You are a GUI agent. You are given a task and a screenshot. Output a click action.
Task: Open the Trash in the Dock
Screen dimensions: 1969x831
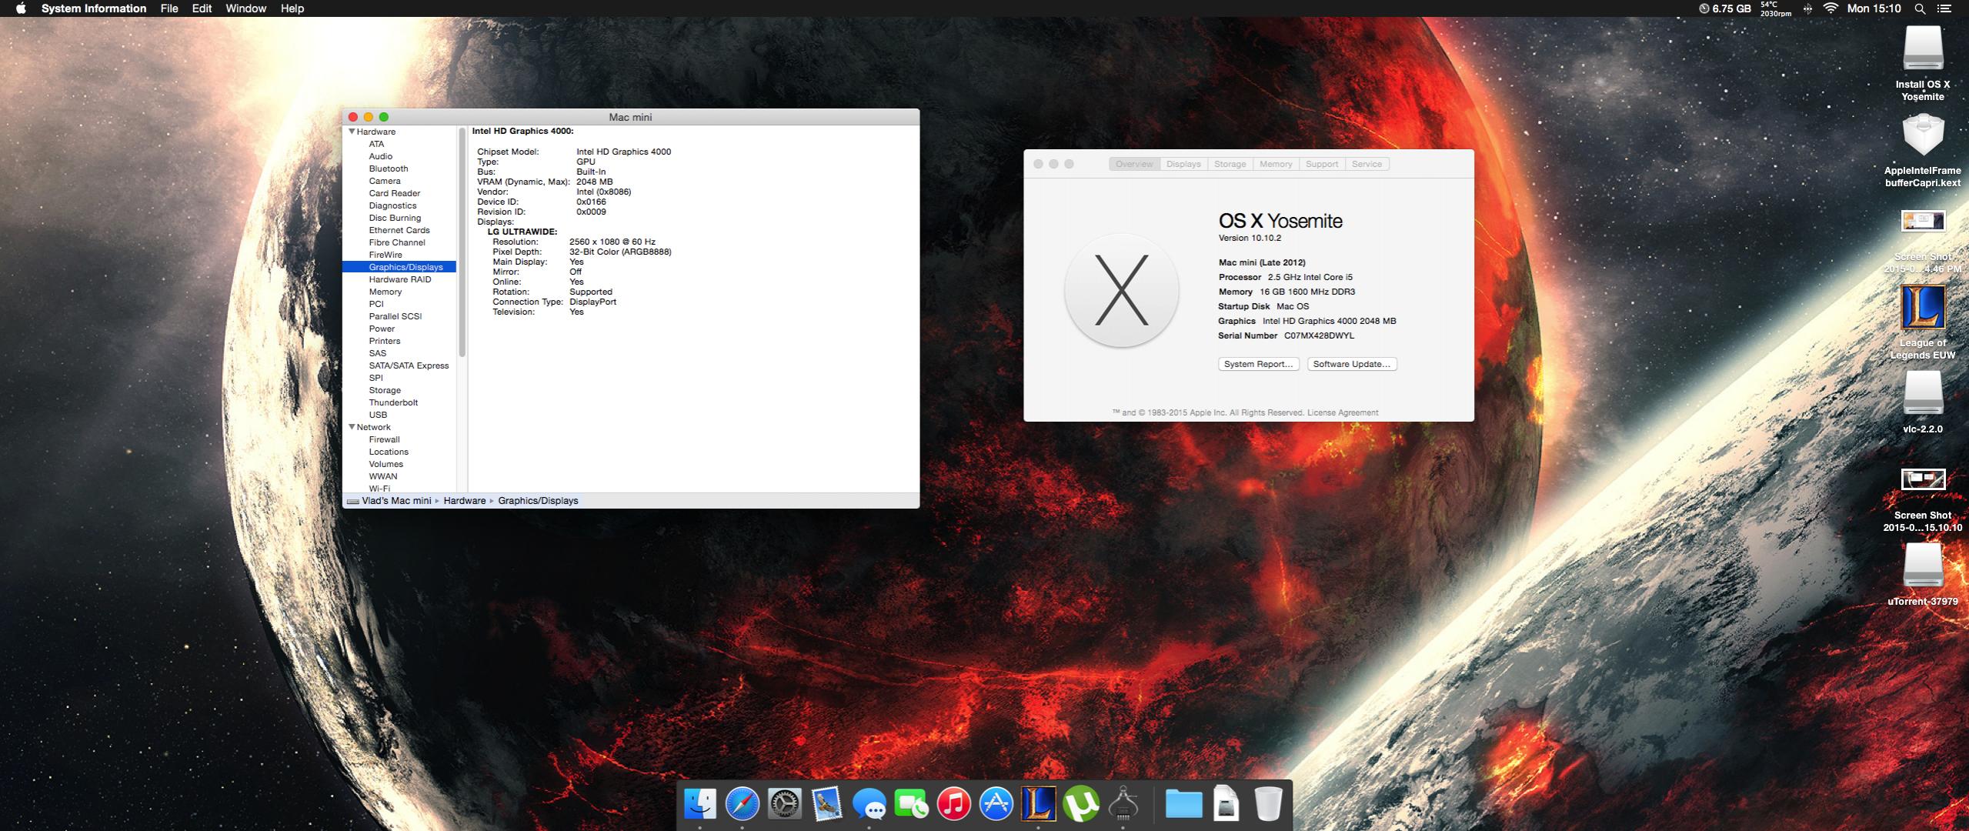(x=1268, y=805)
